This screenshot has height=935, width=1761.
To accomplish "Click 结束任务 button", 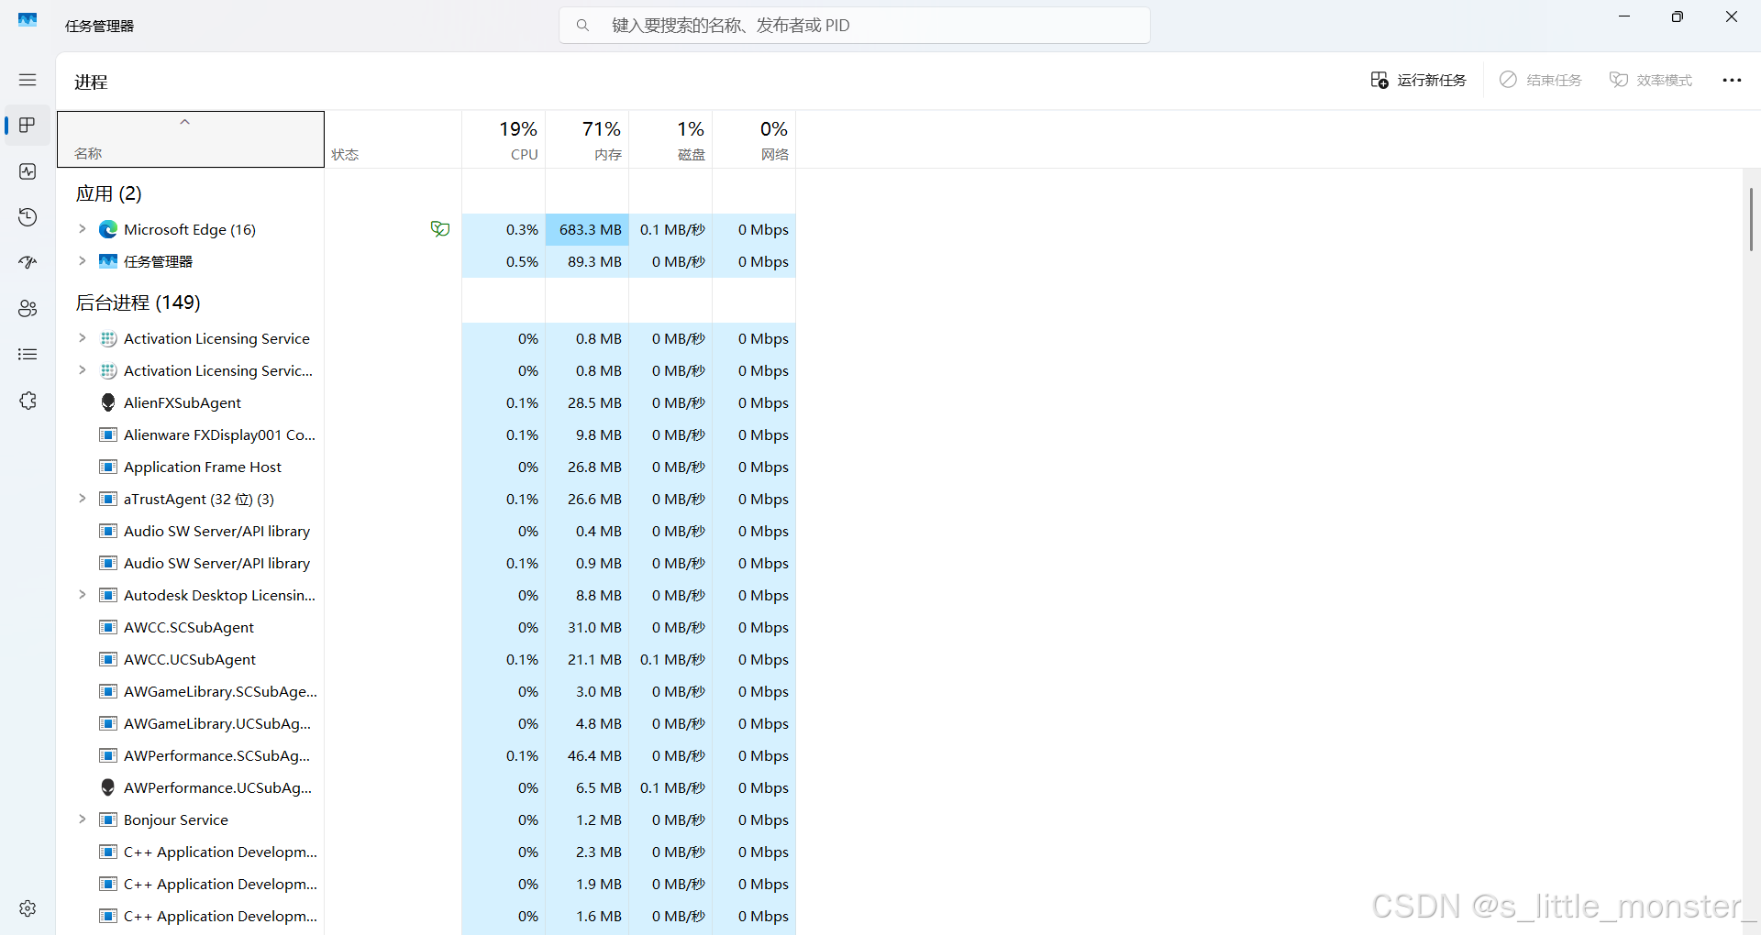I will click(x=1541, y=80).
